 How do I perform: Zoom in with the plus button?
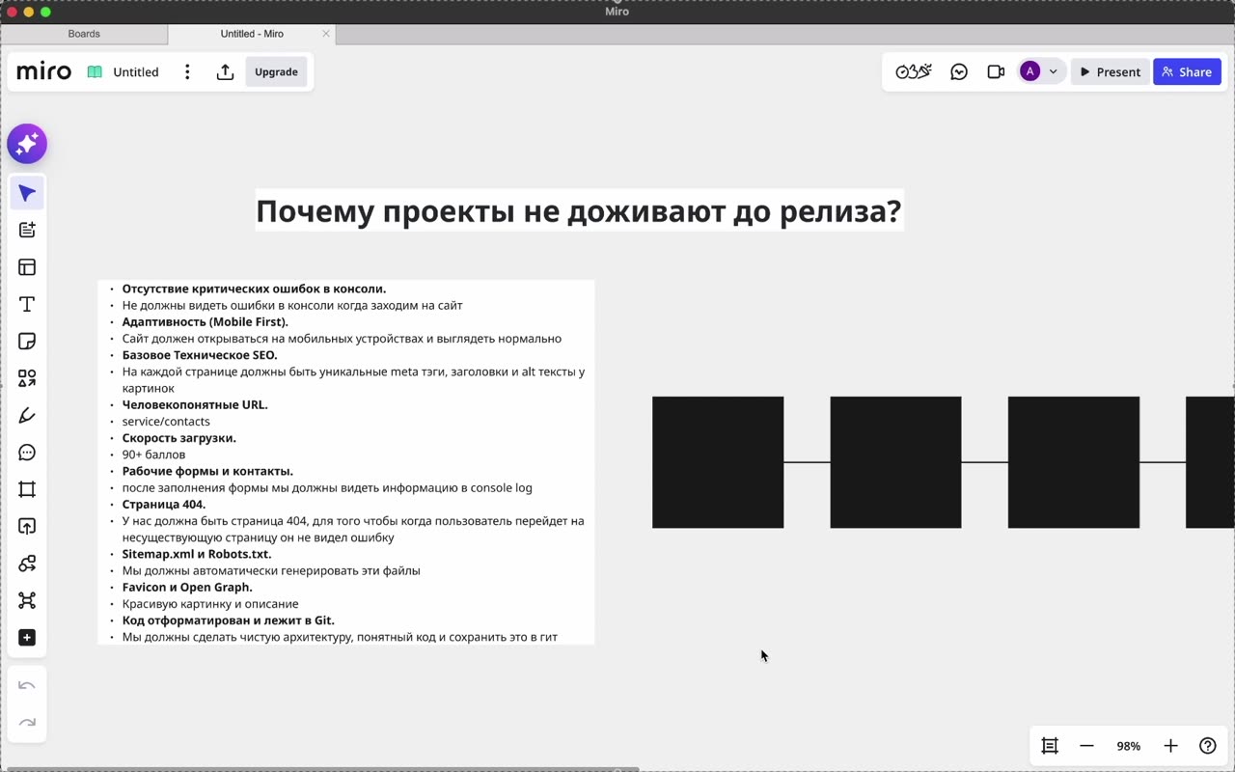pos(1170,746)
